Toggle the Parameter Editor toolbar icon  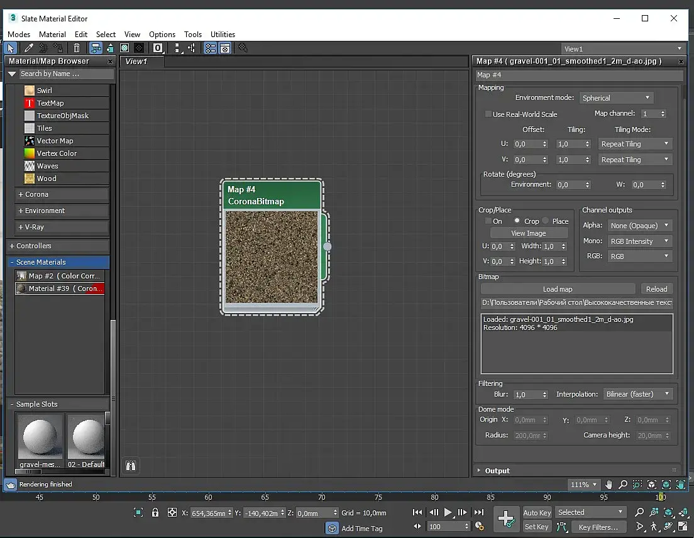(225, 48)
